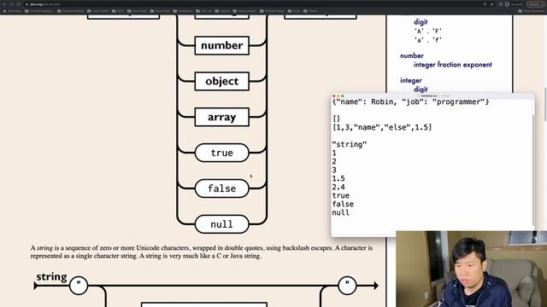Click the 'false' line in text editor
The height and width of the screenshot is (307, 547).
[x=343, y=204]
